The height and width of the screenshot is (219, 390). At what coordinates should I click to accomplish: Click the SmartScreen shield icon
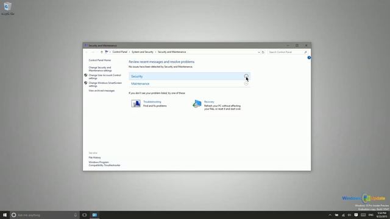[85, 83]
